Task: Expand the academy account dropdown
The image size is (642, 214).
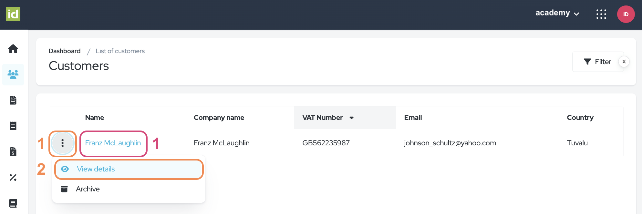Action: click(557, 13)
